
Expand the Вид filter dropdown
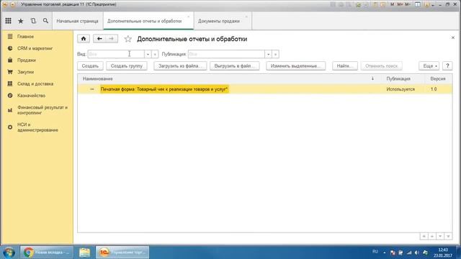[148, 54]
